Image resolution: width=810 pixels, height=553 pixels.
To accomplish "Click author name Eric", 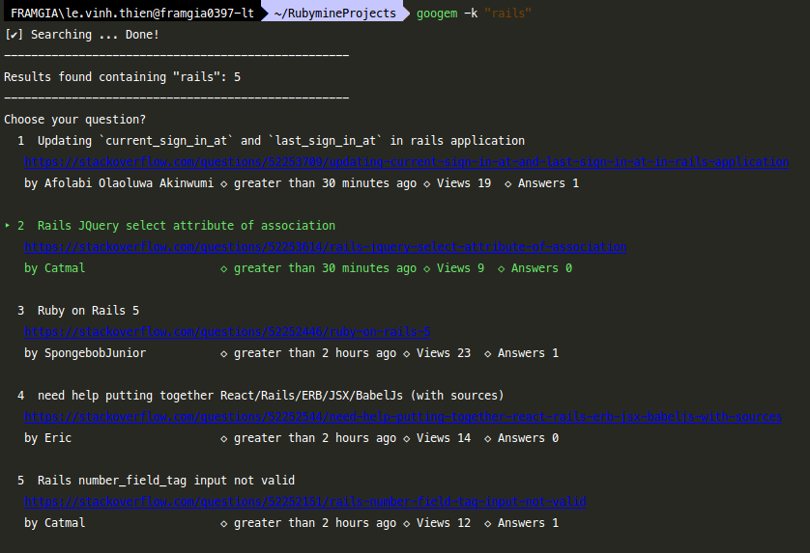I will pos(58,438).
